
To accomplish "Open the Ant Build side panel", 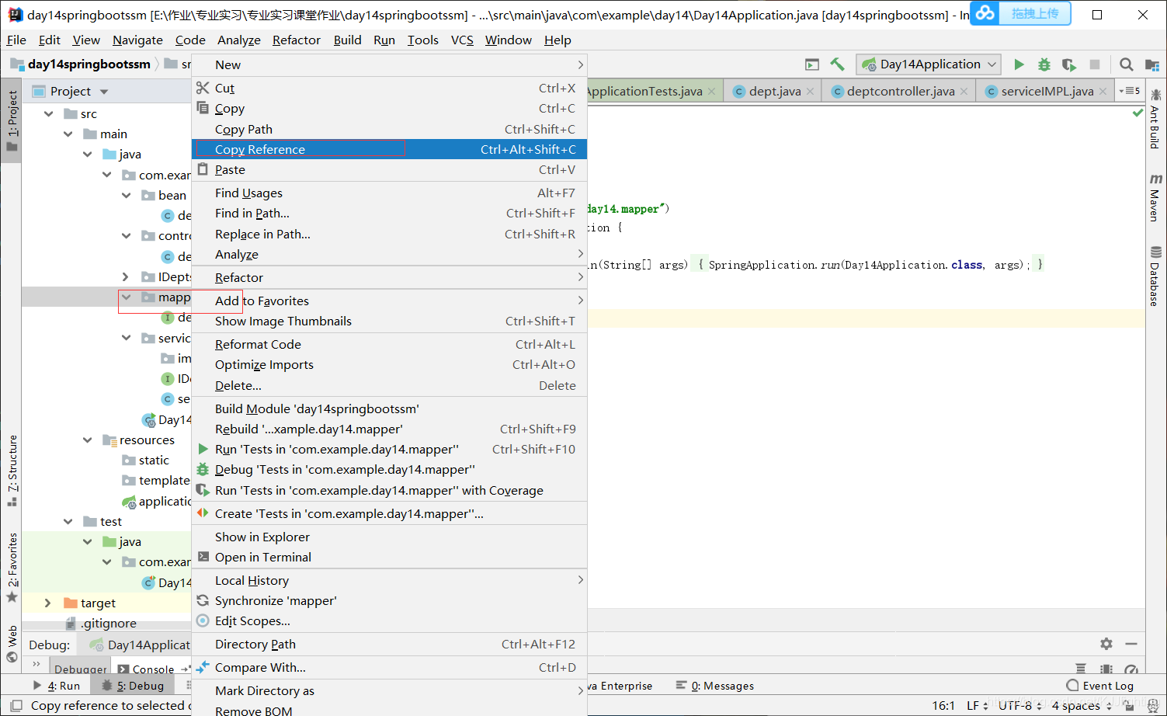I will [x=1155, y=119].
